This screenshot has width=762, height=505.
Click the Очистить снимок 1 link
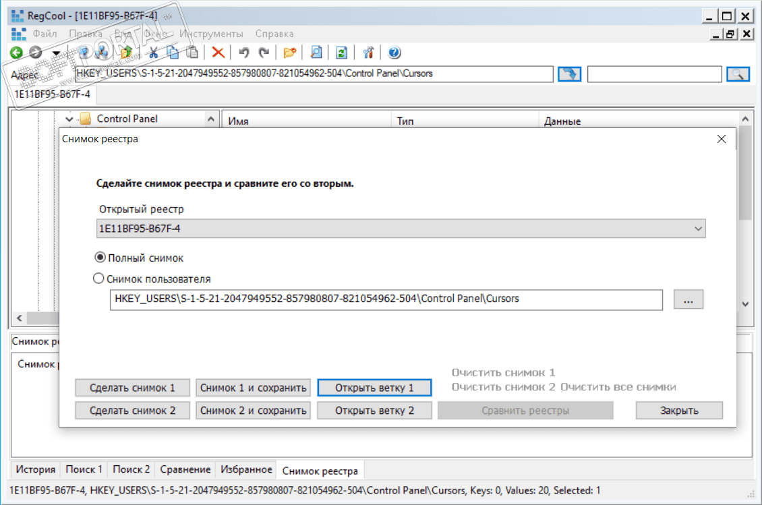pyautogui.click(x=503, y=373)
